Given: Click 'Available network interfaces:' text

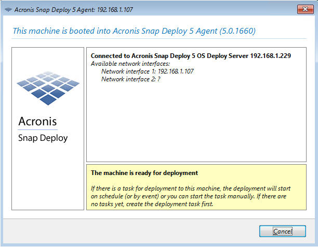Looking at the screenshot, I should [130, 64].
